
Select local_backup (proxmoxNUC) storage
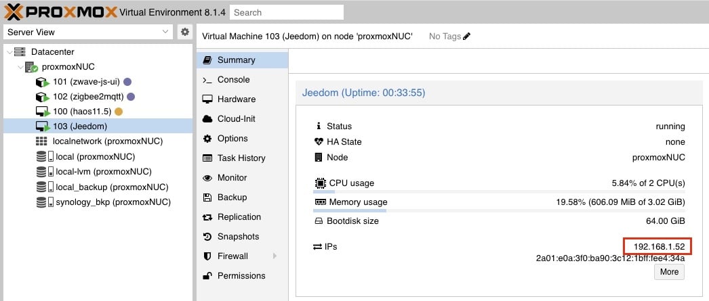[x=112, y=187]
